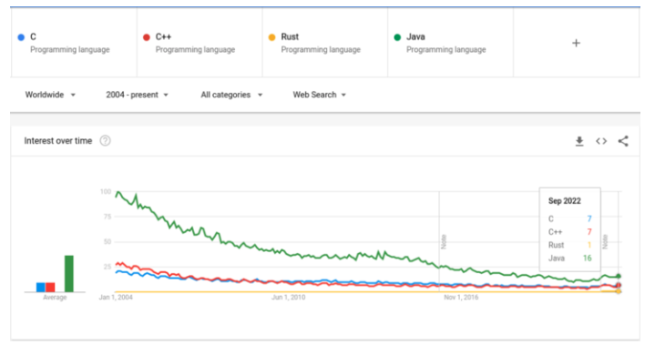645x345 pixels.
Task: Open the Interest over time help icon
Action: (106, 140)
